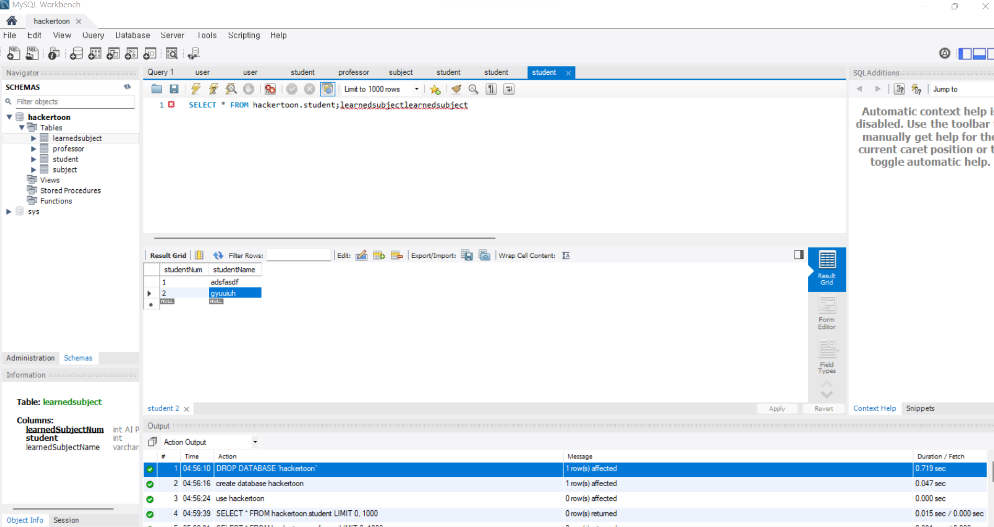The image size is (994, 527).
Task: Open Action Output dropdown
Action: click(x=255, y=442)
